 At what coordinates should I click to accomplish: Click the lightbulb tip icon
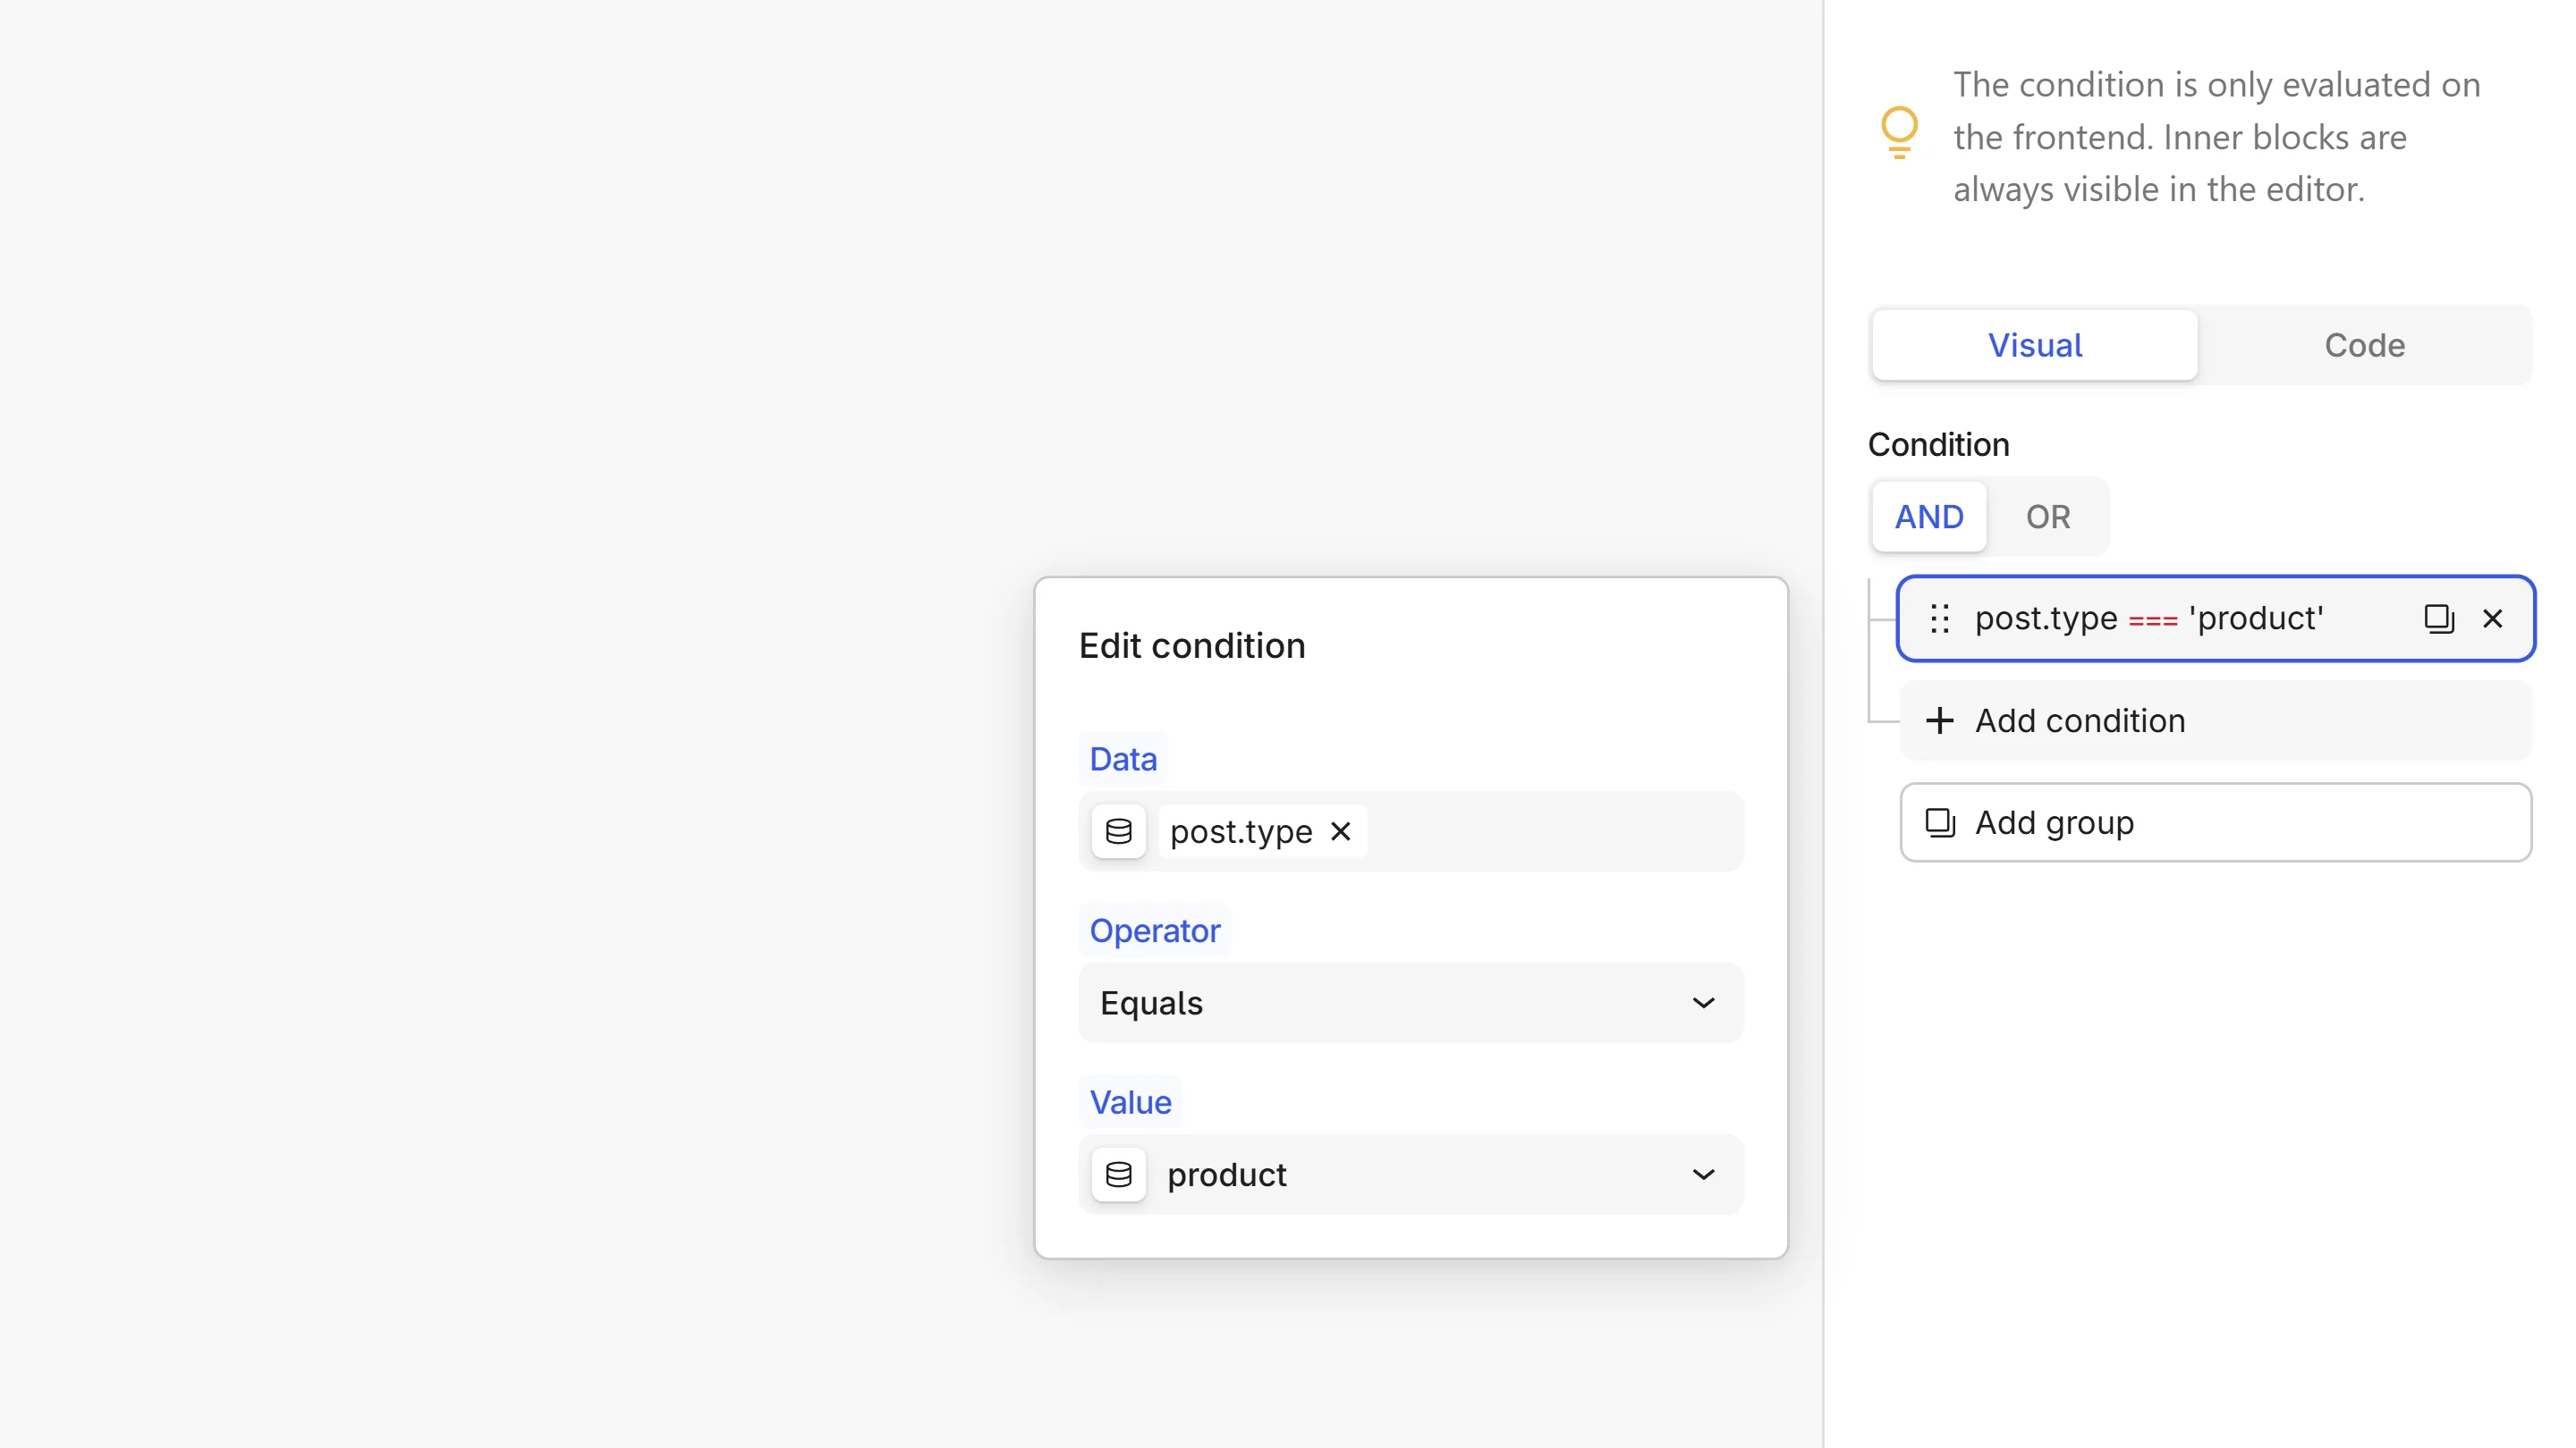[x=1899, y=133]
